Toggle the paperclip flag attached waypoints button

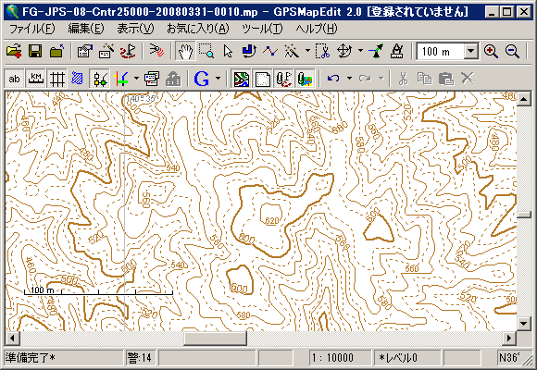coord(283,79)
